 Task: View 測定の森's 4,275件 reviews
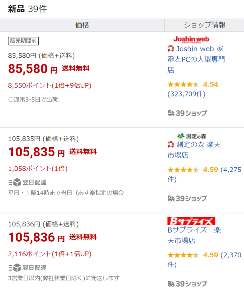pyautogui.click(x=204, y=174)
